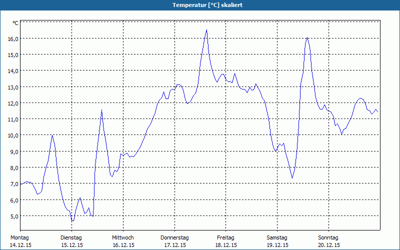Click the 13,0 y-axis value
Viewport: 400px width, 250px height.
click(13, 87)
